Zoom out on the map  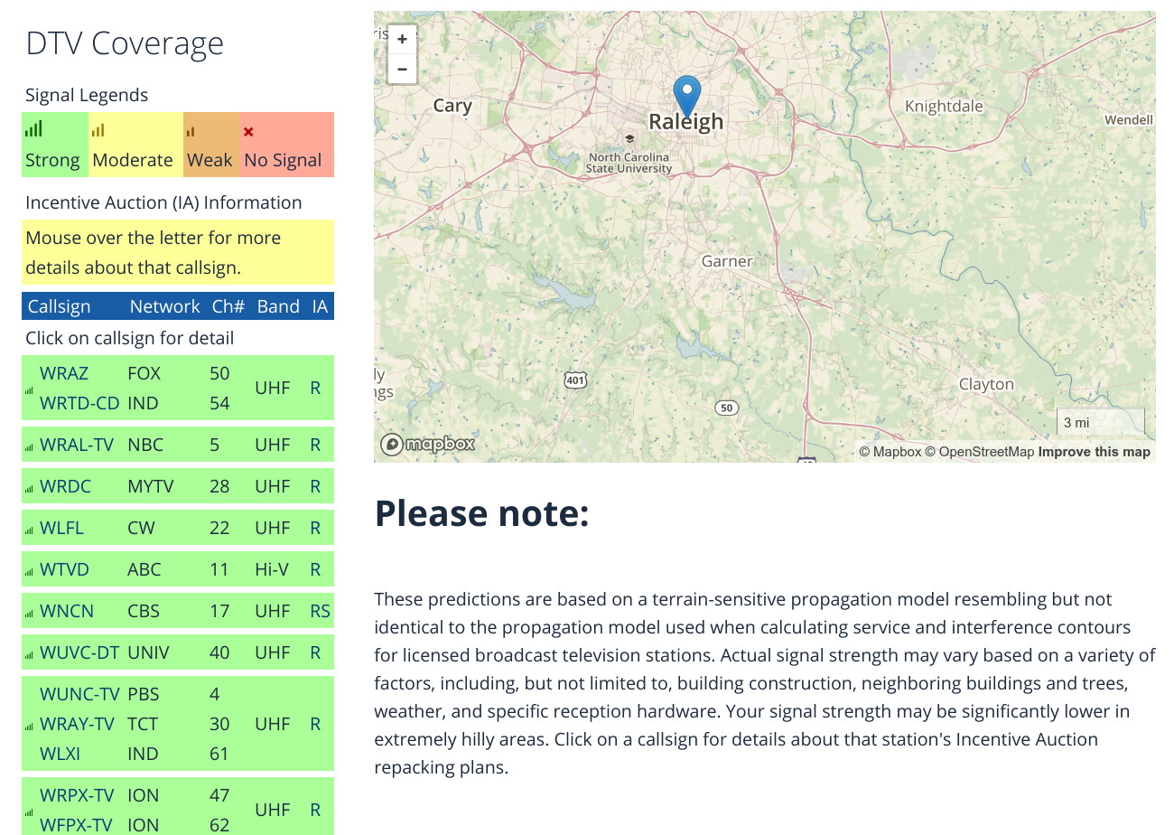click(402, 69)
